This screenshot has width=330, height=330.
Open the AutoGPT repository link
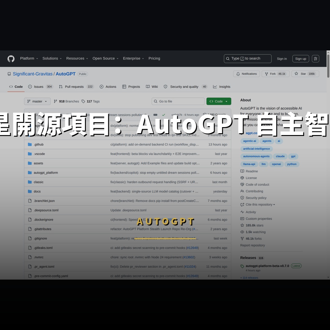point(65,74)
